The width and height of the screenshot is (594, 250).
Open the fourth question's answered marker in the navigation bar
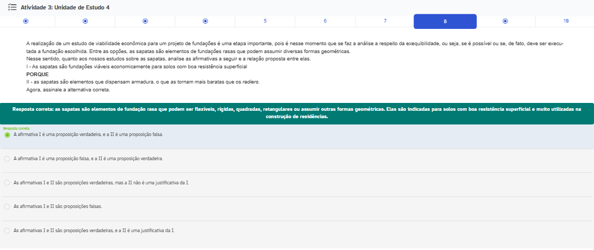pos(205,21)
